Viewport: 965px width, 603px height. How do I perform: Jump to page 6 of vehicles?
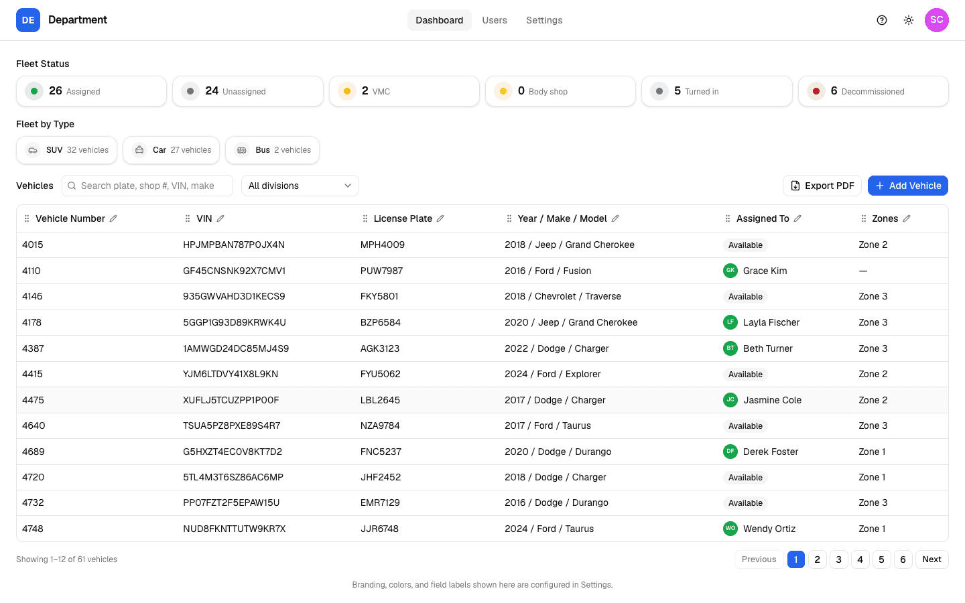[x=903, y=559]
